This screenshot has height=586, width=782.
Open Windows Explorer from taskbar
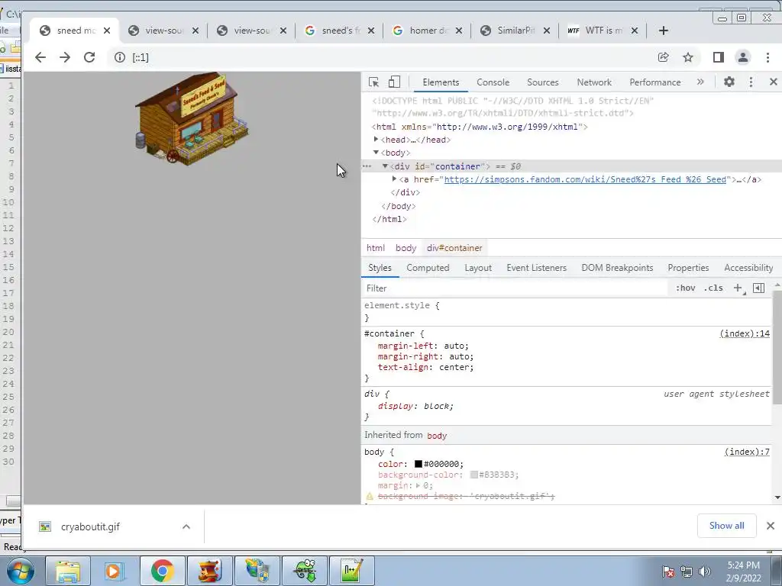(68, 571)
